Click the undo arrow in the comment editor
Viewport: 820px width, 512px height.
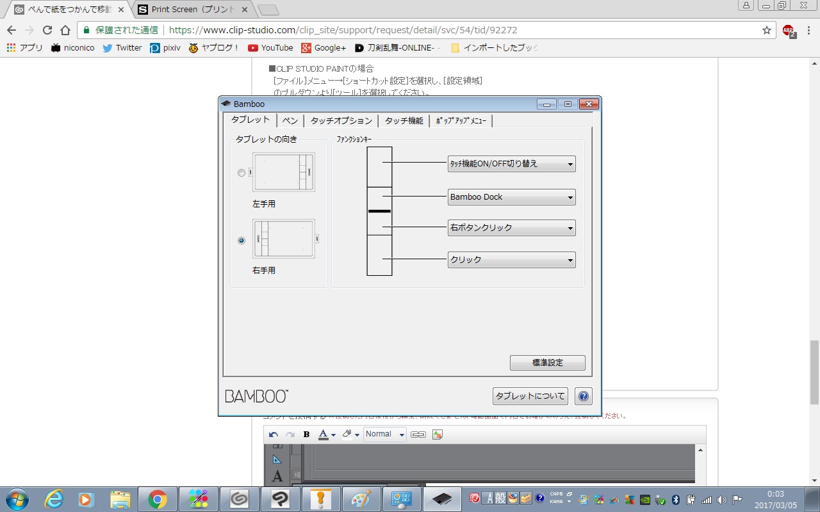pyautogui.click(x=274, y=435)
